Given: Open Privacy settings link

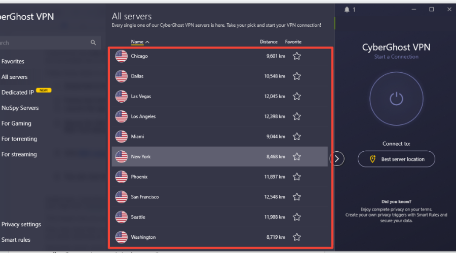Looking at the screenshot, I should pos(21,224).
